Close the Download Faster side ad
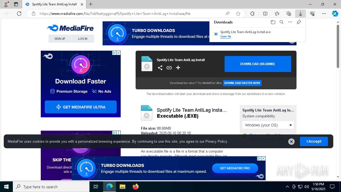 pyautogui.click(x=118, y=53)
